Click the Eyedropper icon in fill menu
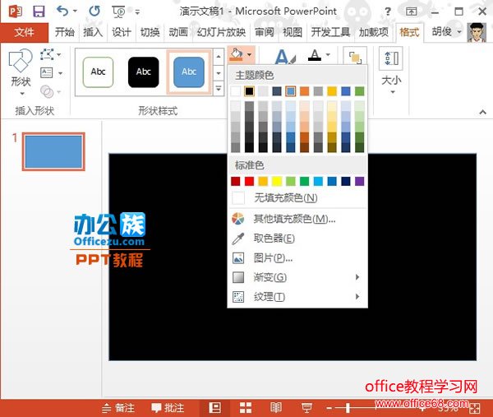Image resolution: width=493 pixels, height=417 pixels. [x=238, y=239]
